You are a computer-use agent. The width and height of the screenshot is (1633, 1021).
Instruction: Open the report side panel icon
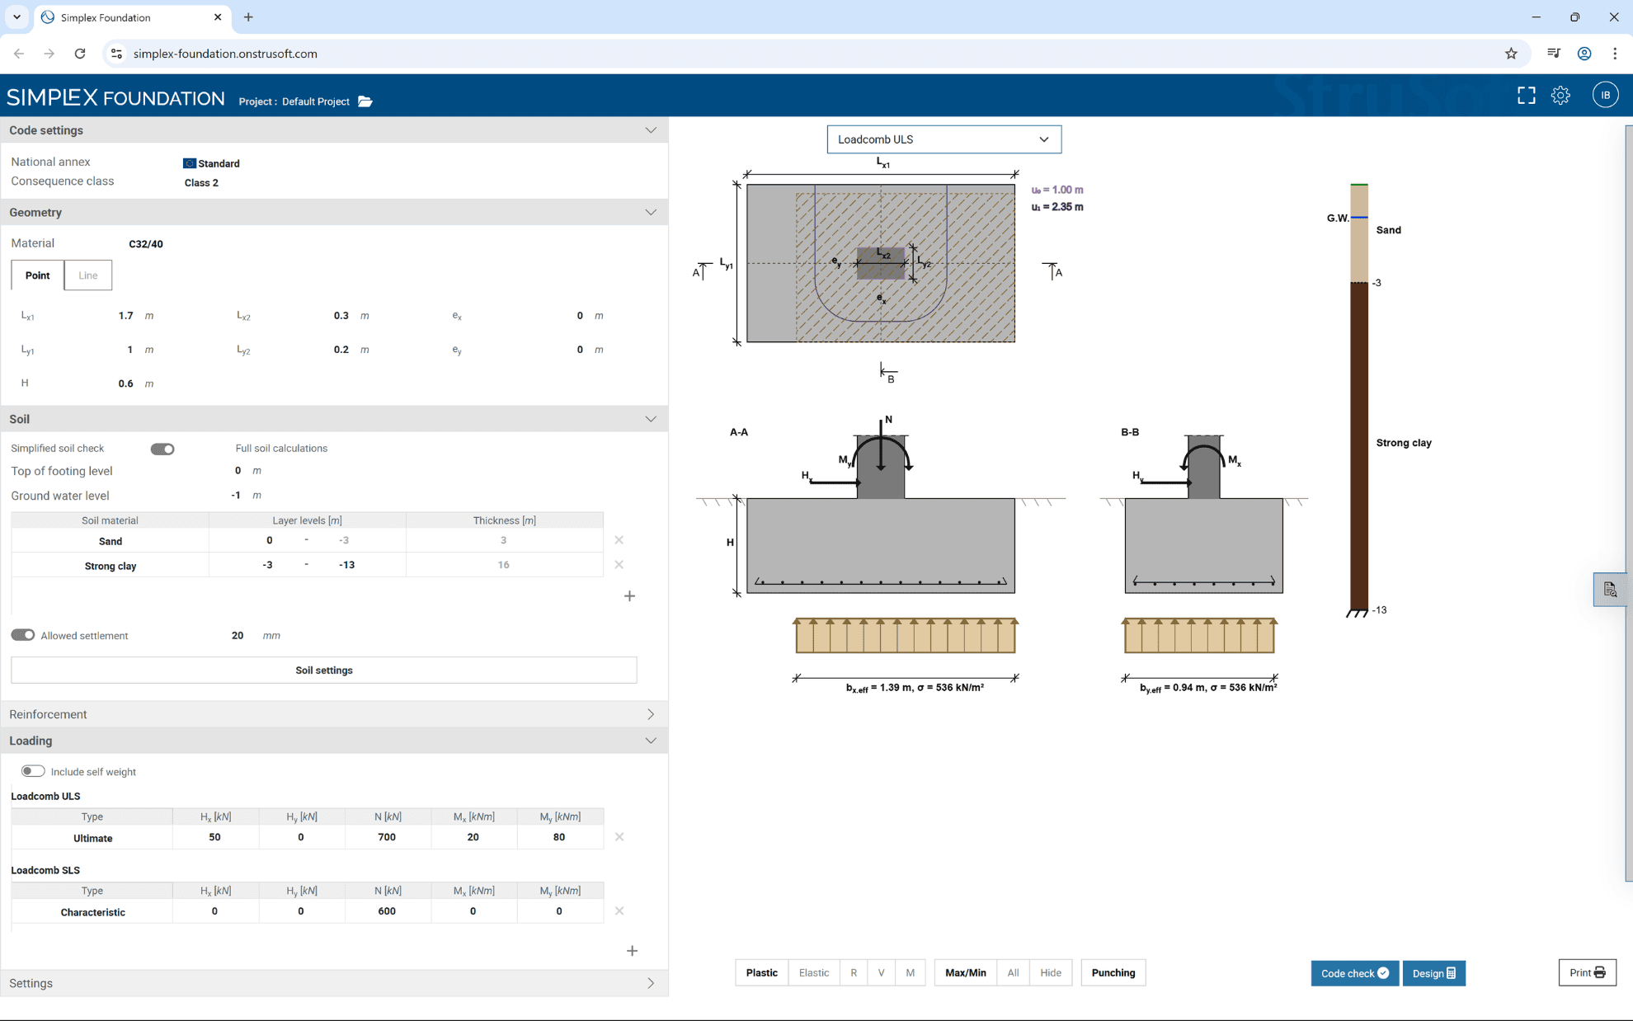click(x=1610, y=590)
